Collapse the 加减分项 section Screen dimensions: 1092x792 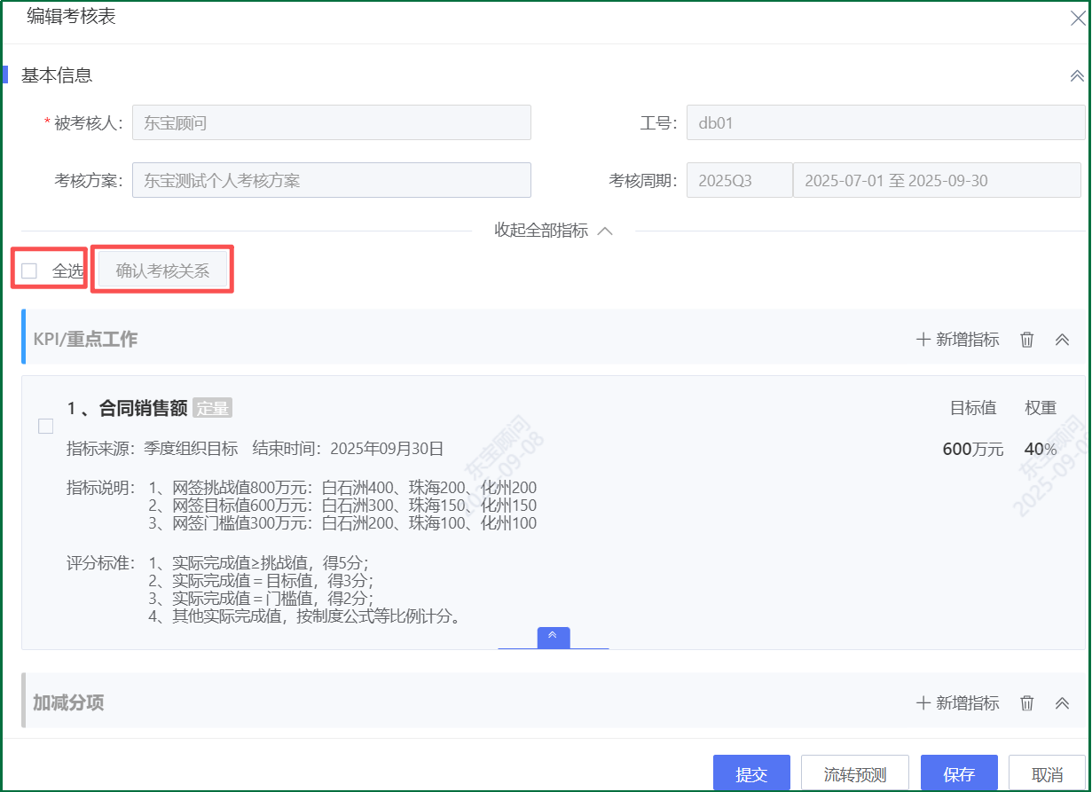point(1062,703)
